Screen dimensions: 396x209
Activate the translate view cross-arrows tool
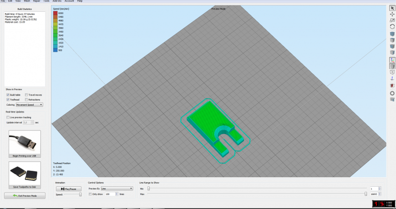point(392,15)
